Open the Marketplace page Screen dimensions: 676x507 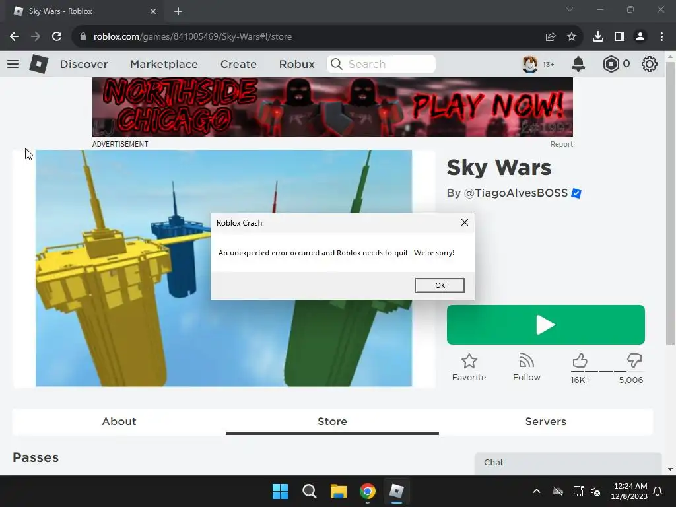[x=164, y=64]
